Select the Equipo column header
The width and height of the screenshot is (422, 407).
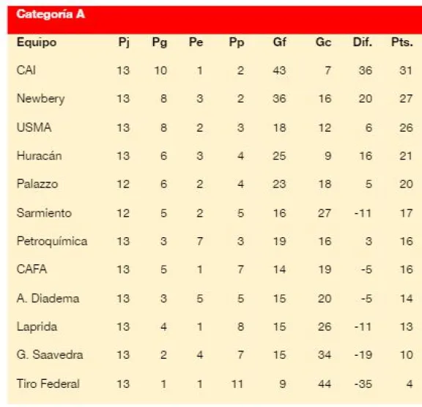point(37,42)
